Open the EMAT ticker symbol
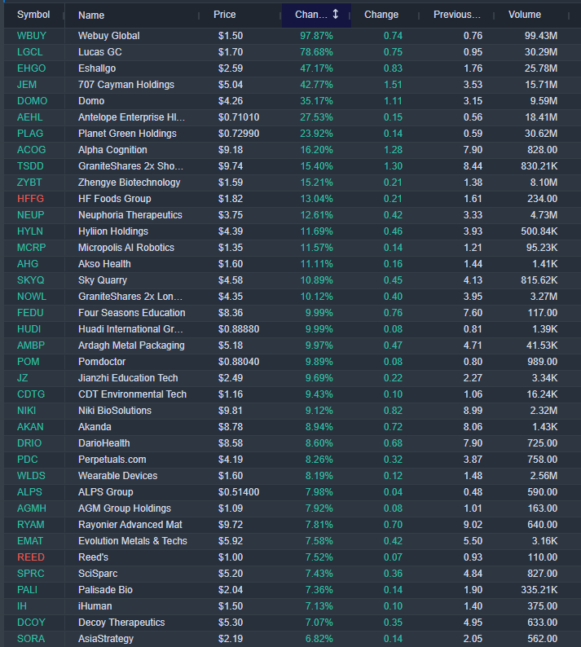The width and height of the screenshot is (581, 647). click(30, 541)
